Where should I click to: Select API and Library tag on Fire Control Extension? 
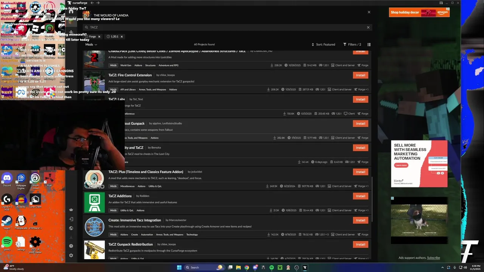pyautogui.click(x=128, y=90)
